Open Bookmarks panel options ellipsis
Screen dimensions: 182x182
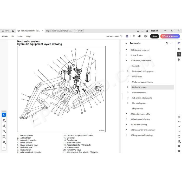171,43
